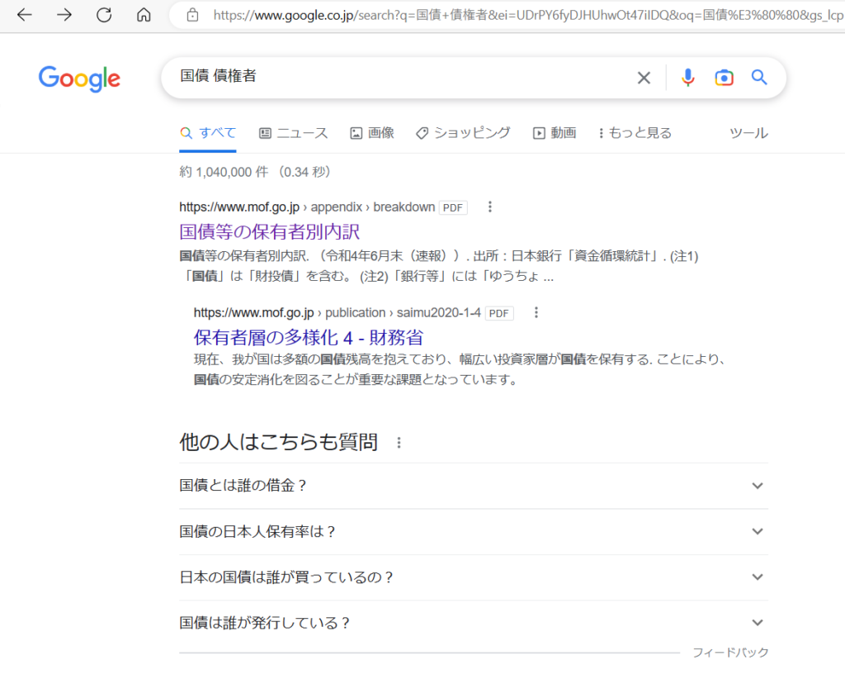Open 保有者層の多様化 4 - 財務省 link
The image size is (845, 684).
308,337
